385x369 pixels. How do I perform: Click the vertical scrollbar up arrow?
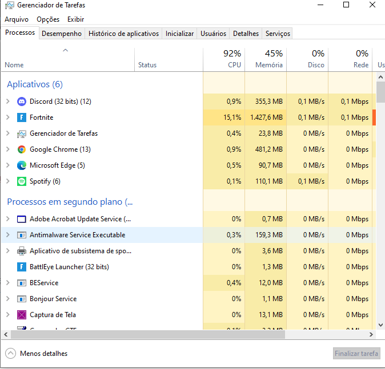(x=380, y=77)
